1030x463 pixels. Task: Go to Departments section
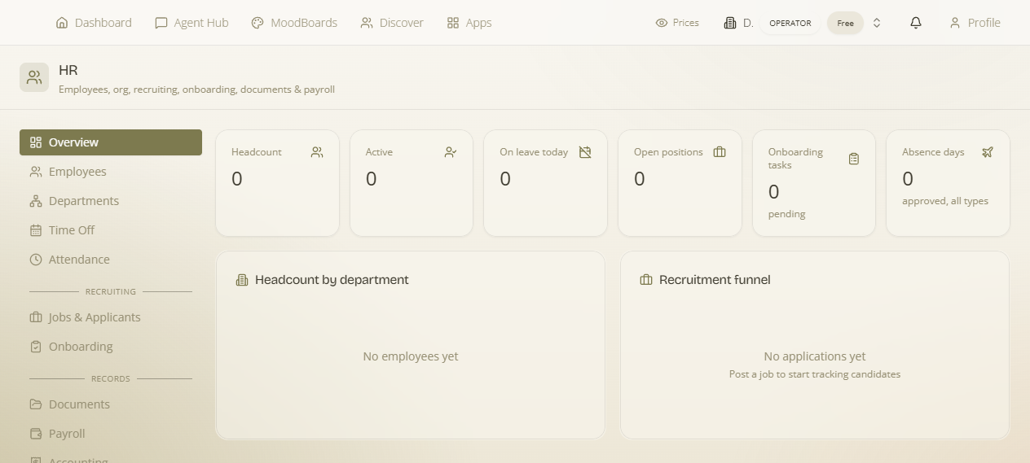[111, 201]
